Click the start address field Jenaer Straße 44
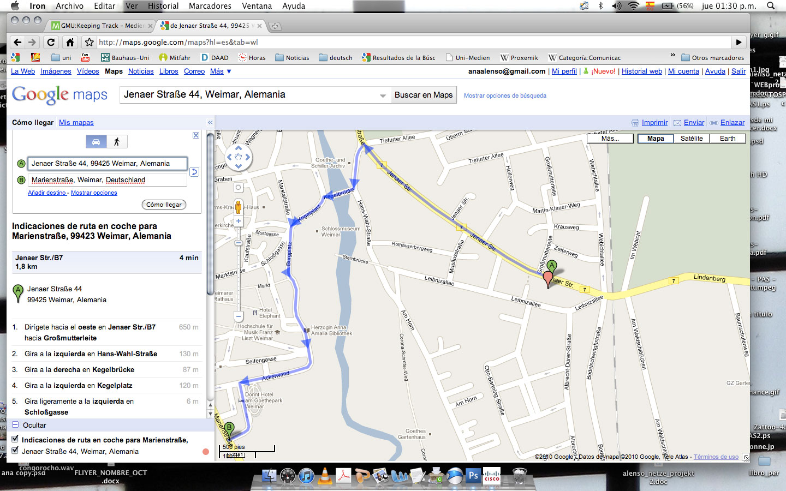The width and height of the screenshot is (786, 491). click(x=108, y=163)
